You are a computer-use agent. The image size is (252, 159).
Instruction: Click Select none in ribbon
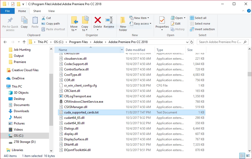(200, 24)
